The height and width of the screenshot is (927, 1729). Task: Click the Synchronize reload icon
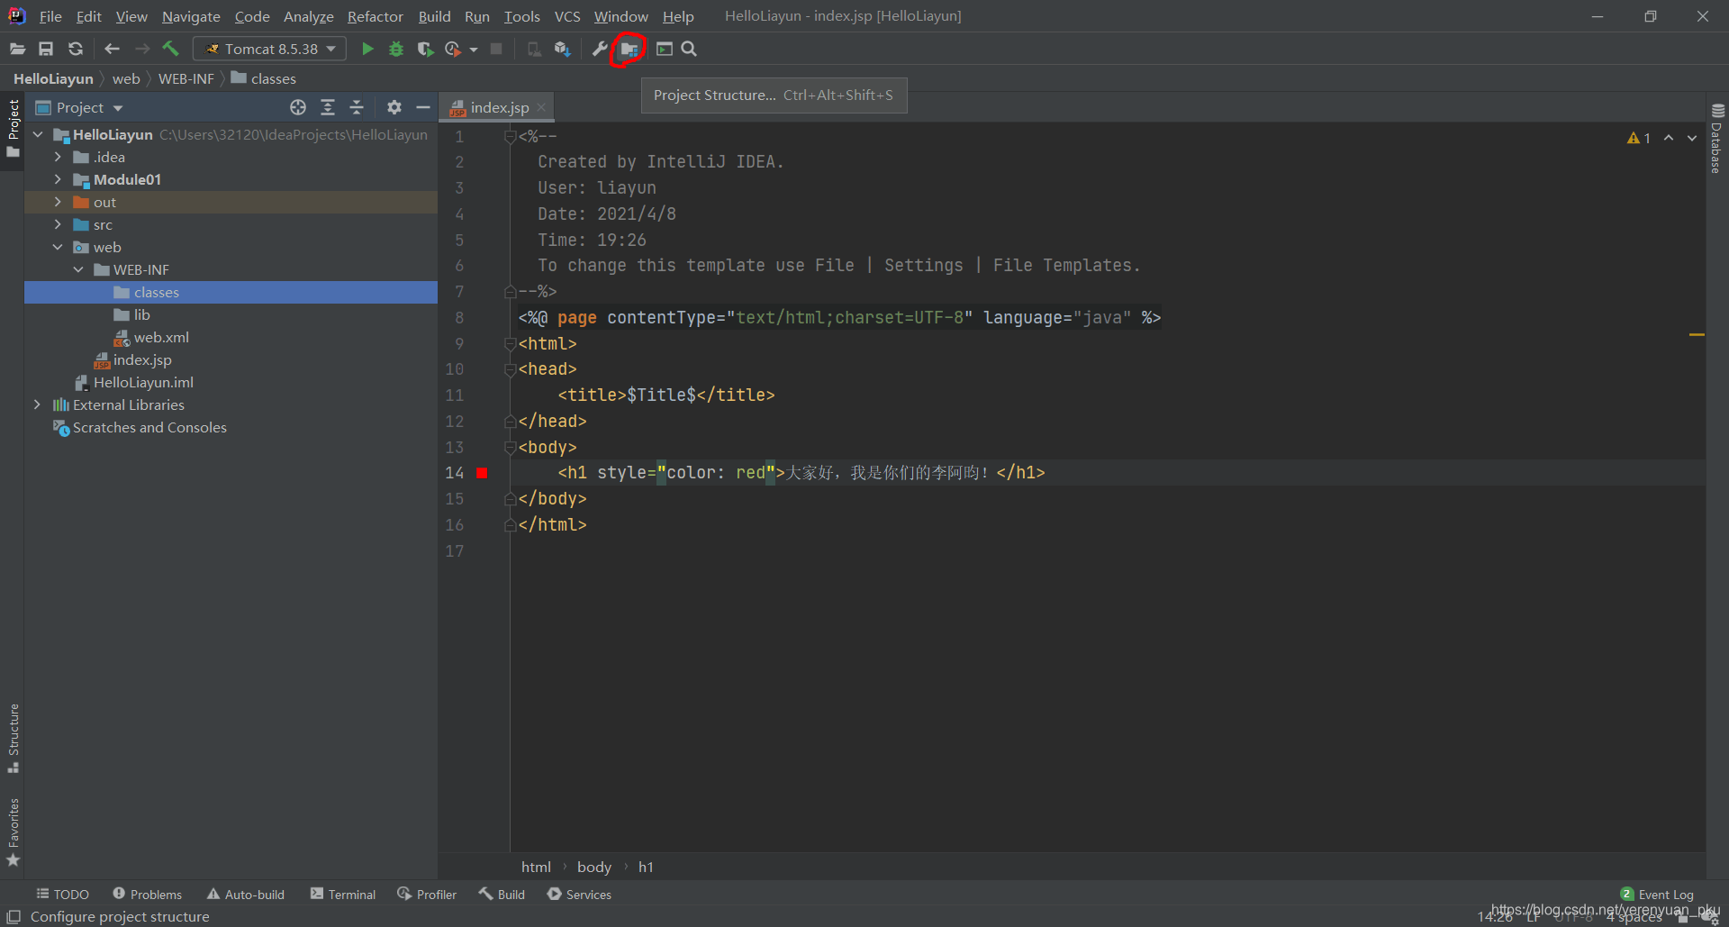[76, 49]
